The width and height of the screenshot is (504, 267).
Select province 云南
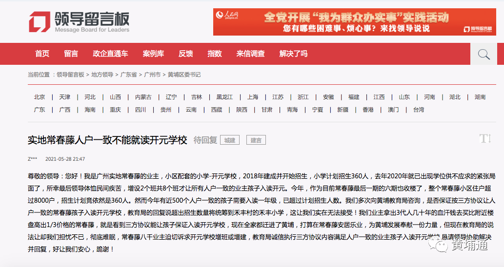191,110
